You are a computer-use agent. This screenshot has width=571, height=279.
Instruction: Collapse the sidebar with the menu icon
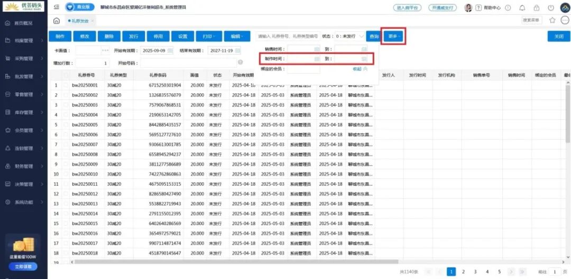[x=56, y=7]
